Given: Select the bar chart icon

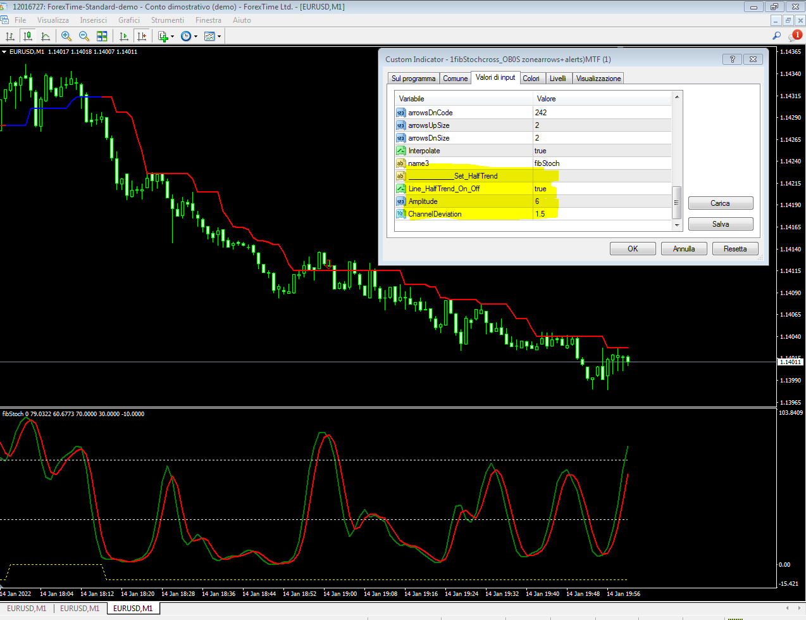Looking at the screenshot, I should pyautogui.click(x=10, y=36).
